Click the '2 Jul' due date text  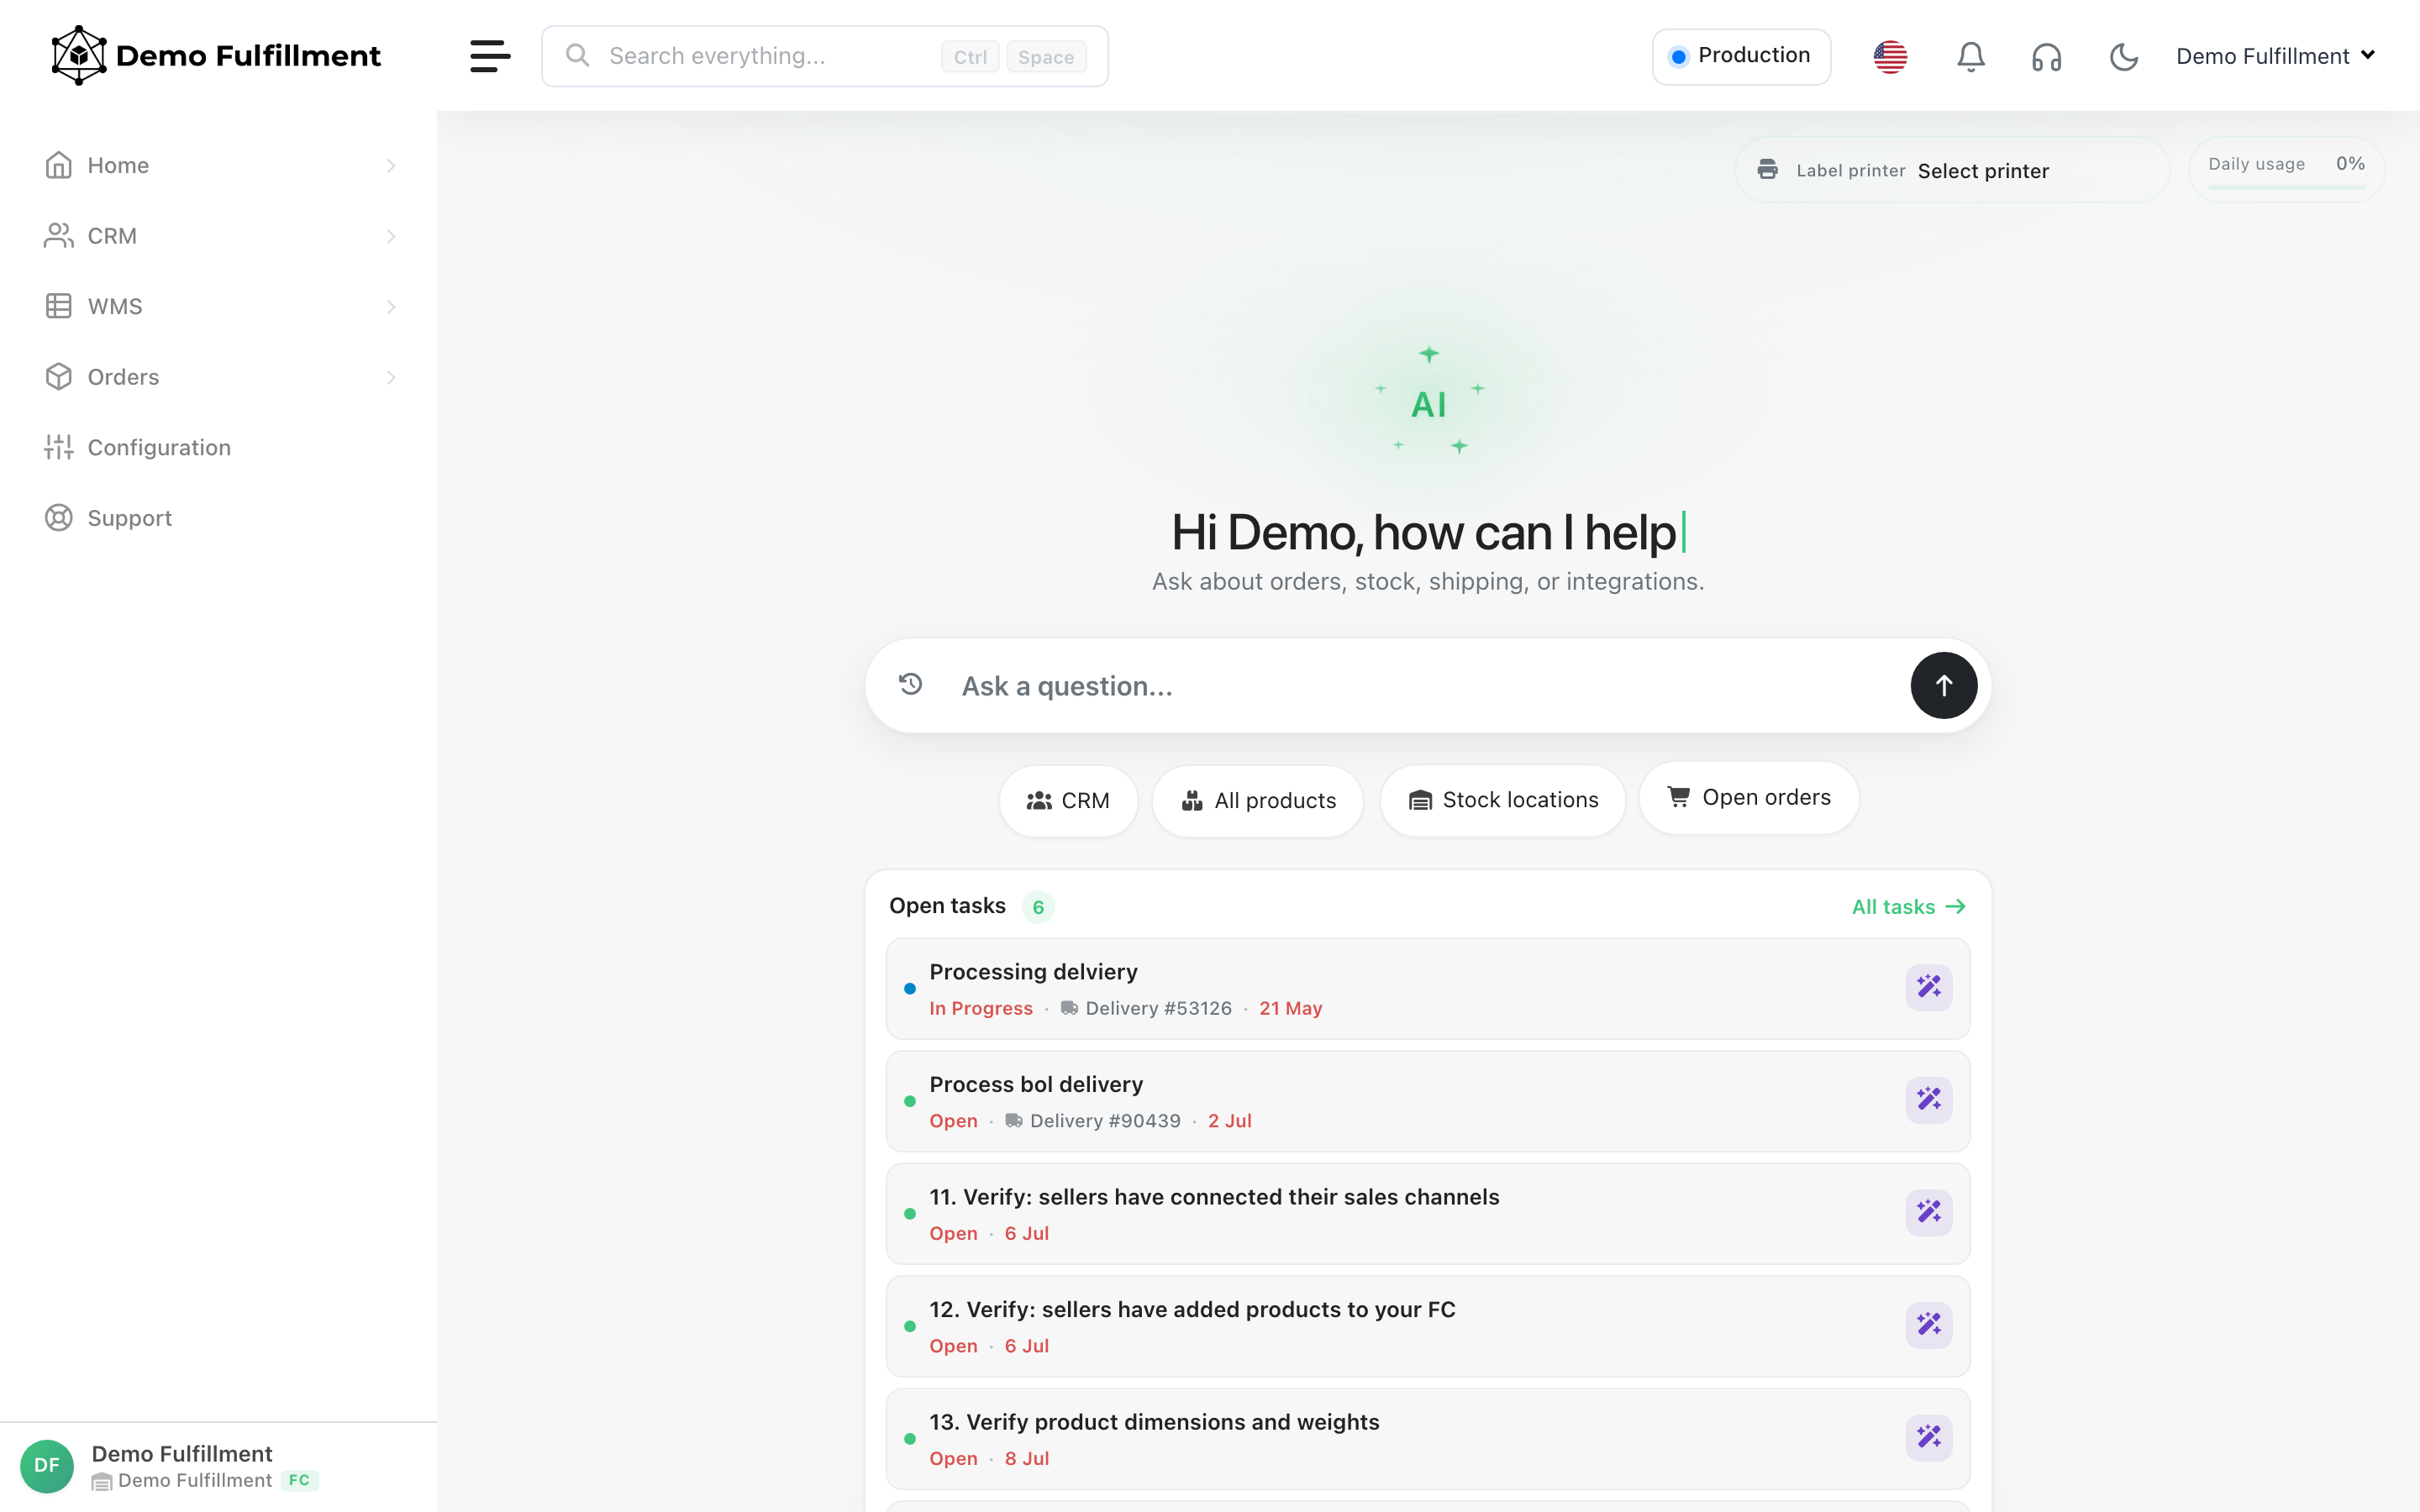click(1229, 1121)
